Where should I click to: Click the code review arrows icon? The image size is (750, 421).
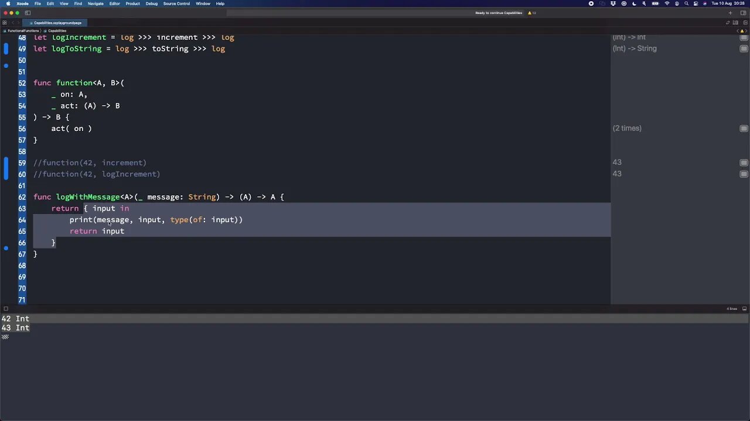[728, 23]
